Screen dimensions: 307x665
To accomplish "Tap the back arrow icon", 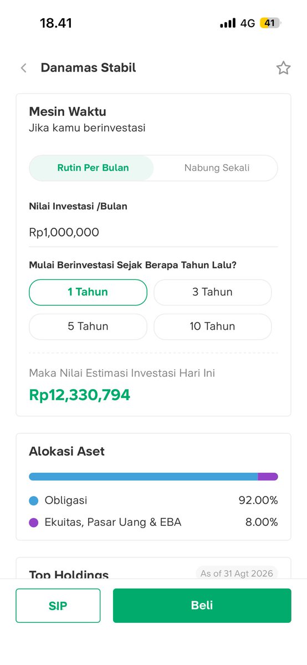I will coord(23,68).
